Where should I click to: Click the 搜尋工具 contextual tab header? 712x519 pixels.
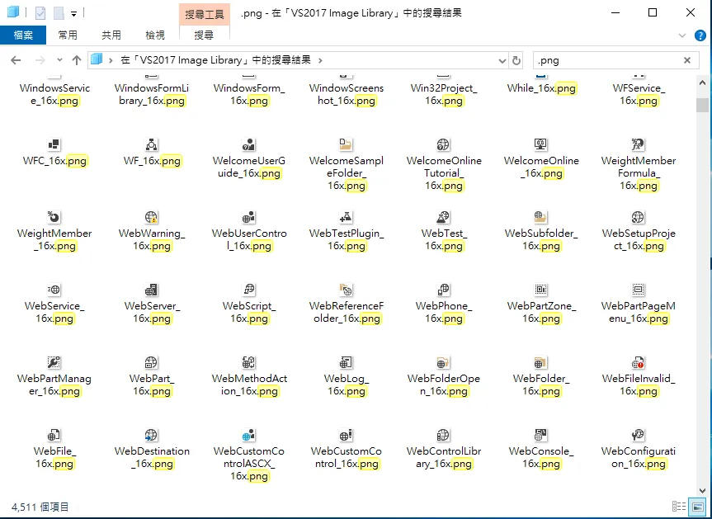205,14
